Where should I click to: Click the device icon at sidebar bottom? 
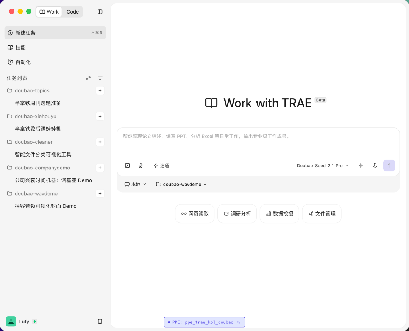pyautogui.click(x=100, y=322)
